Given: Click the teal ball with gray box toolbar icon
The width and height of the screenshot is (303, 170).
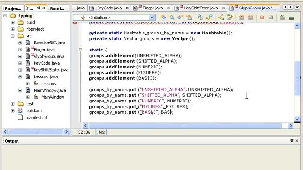Looking at the screenshot, I should 200,17.
